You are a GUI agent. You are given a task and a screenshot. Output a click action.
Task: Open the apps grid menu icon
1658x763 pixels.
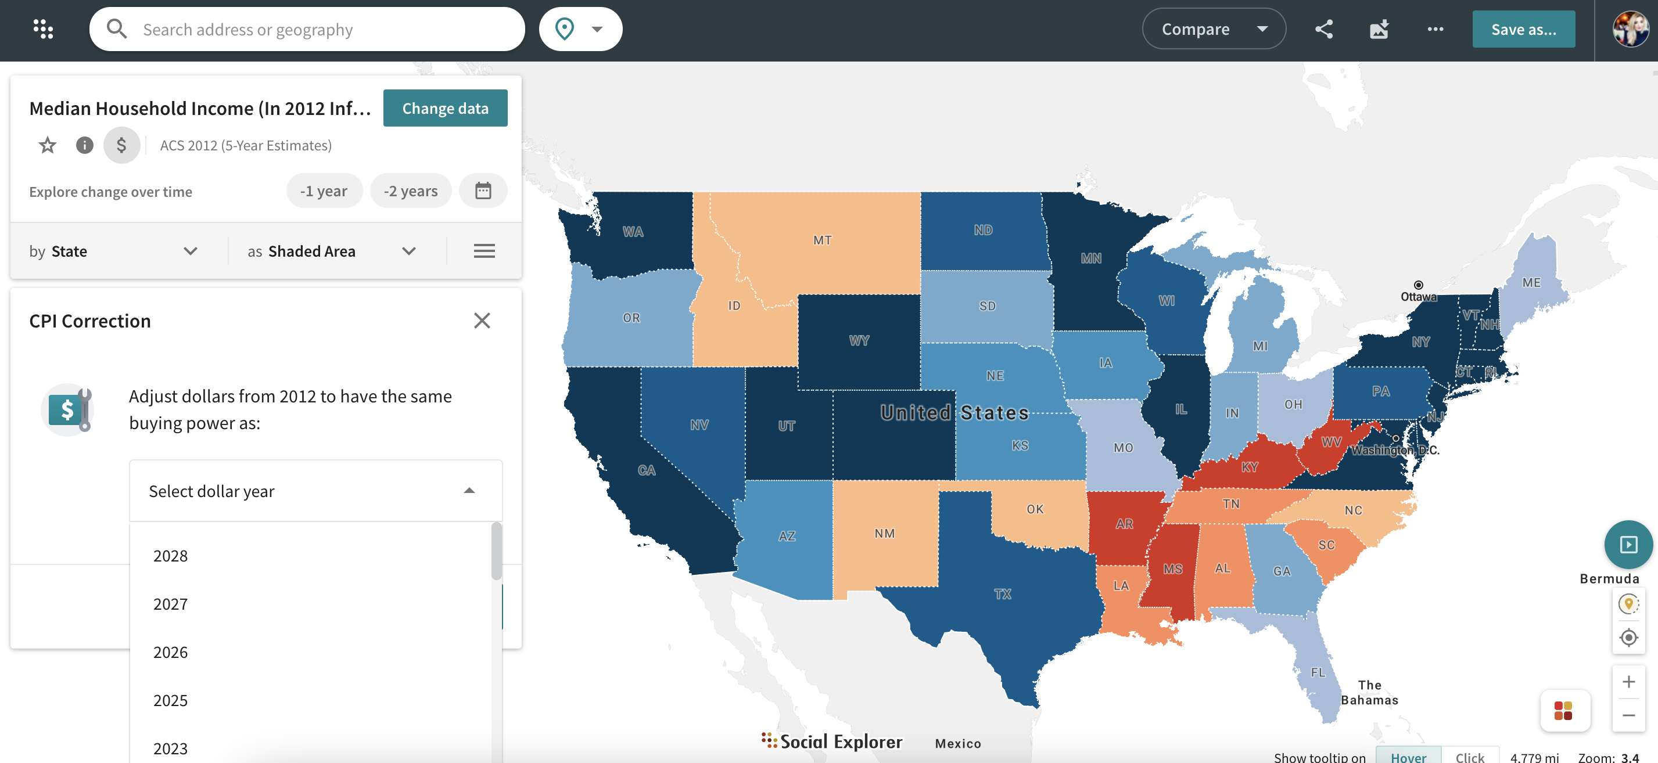(42, 29)
